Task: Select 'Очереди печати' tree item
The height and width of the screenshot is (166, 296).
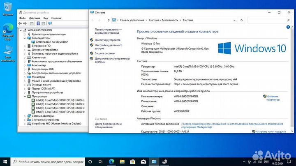Action: pos(42,85)
